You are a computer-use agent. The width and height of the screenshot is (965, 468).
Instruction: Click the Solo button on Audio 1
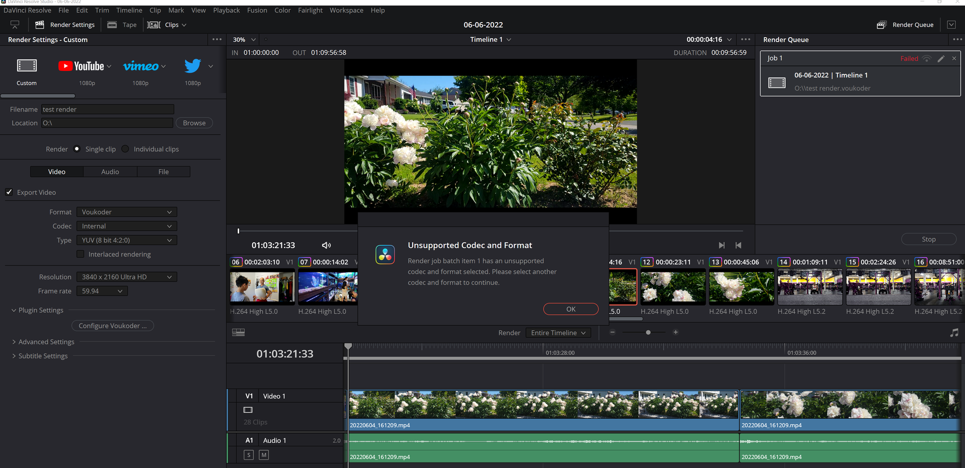point(249,455)
